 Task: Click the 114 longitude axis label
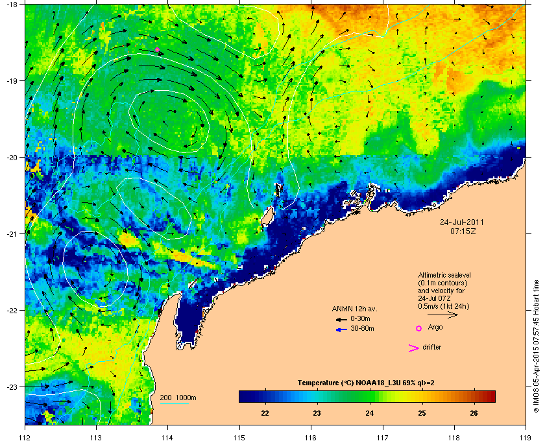click(167, 438)
